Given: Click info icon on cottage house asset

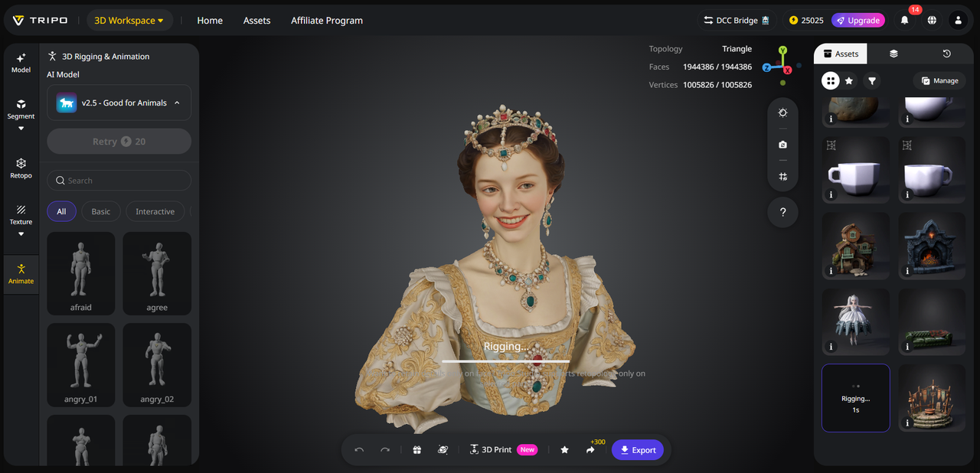Looking at the screenshot, I should (831, 271).
